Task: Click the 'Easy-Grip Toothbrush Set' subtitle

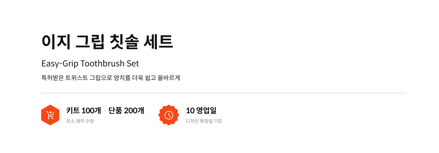Action: coord(90,64)
